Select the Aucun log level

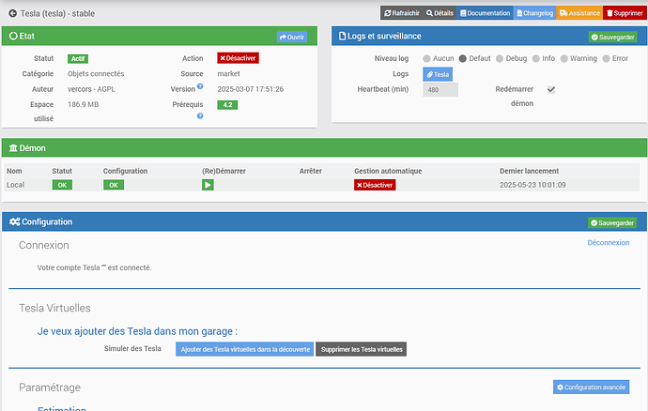pyautogui.click(x=426, y=59)
